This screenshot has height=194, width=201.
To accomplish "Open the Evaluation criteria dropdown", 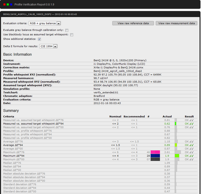I will pyautogui.click(x=45, y=23).
